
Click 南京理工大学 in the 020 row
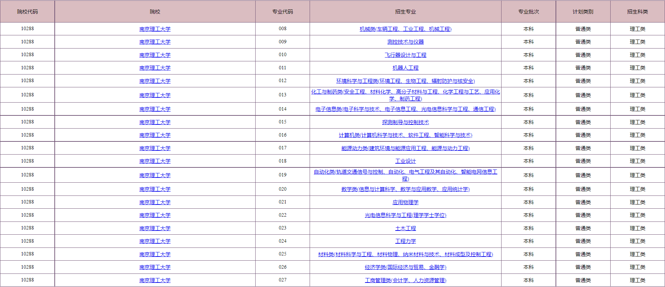[x=155, y=189]
